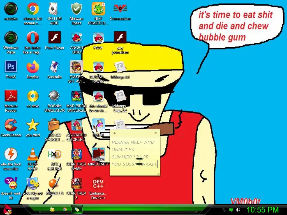Delete the sticky note with its X button
Image resolution: width=287 pixels, height=215 pixels.
coord(156,133)
